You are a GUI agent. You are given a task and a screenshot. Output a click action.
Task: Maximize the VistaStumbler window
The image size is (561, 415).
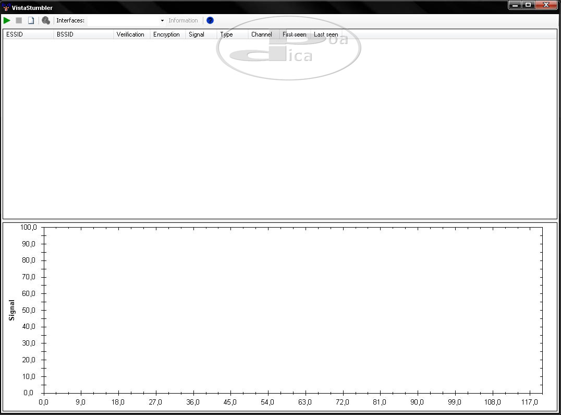click(528, 5)
